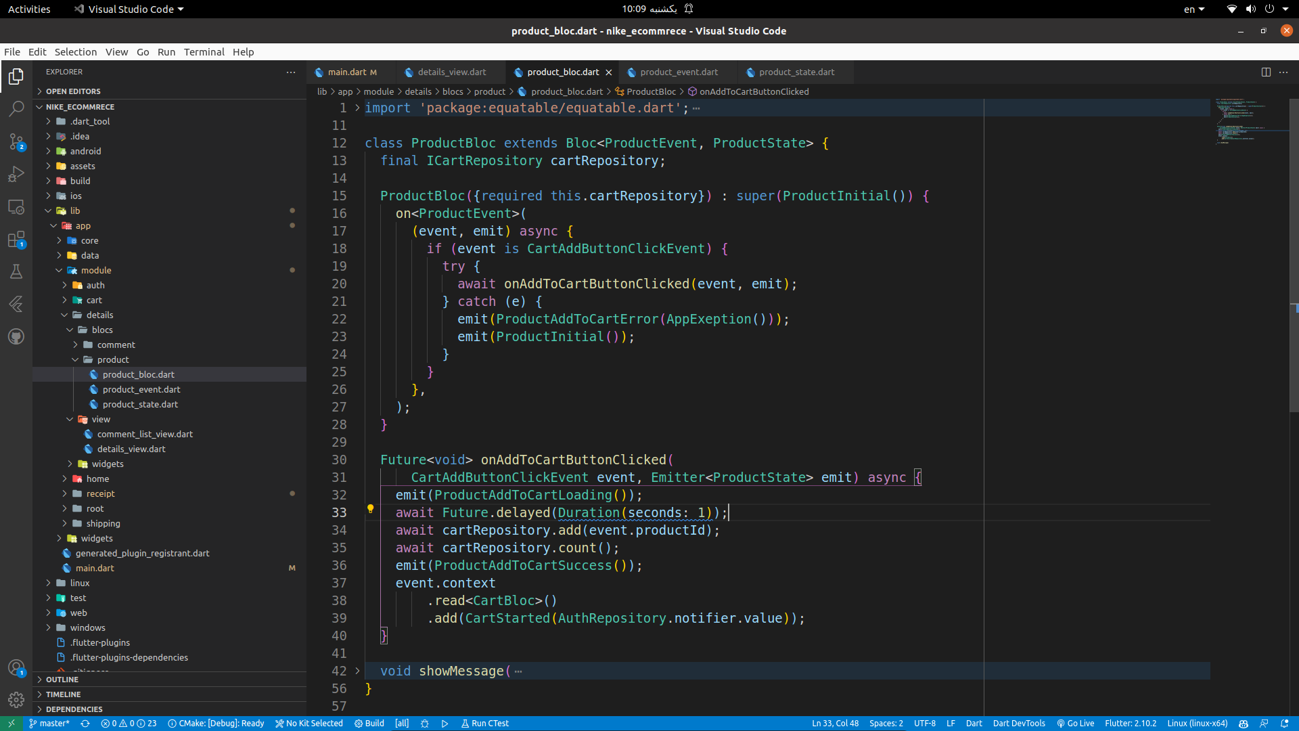
Task: Open the Explorer view in activity bar
Action: 16,76
